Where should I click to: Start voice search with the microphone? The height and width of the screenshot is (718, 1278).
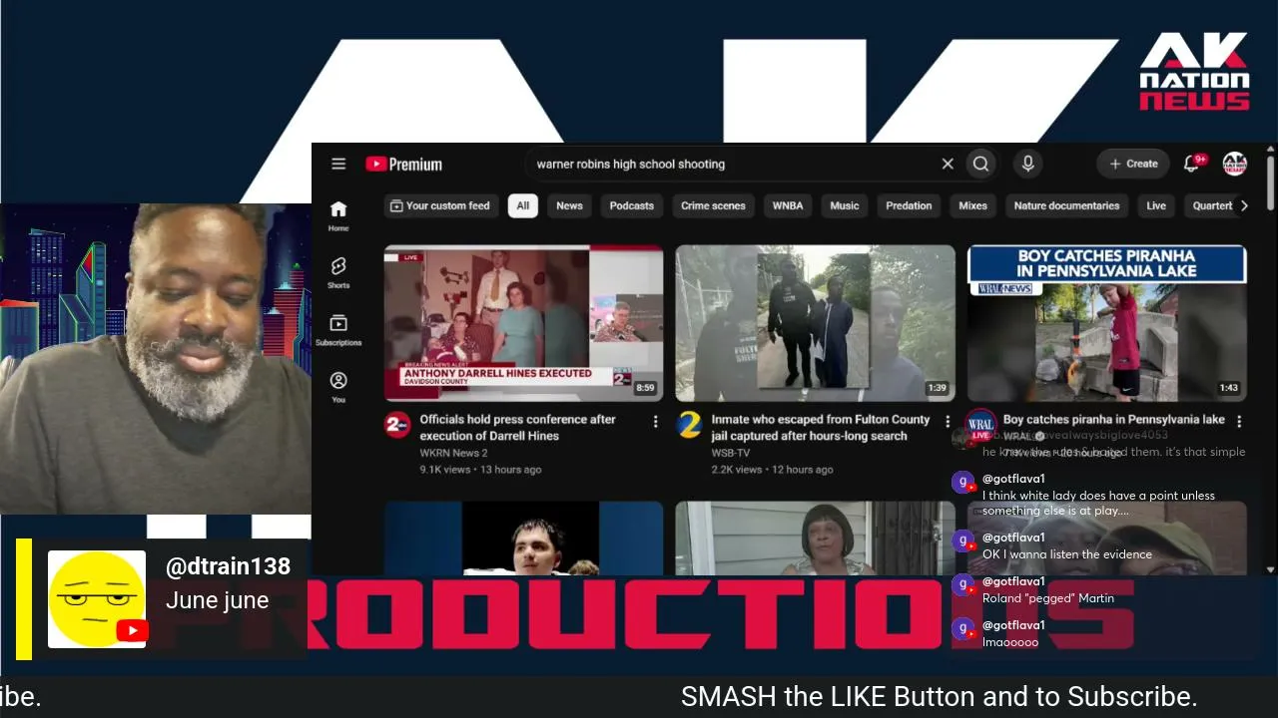[x=1027, y=164]
